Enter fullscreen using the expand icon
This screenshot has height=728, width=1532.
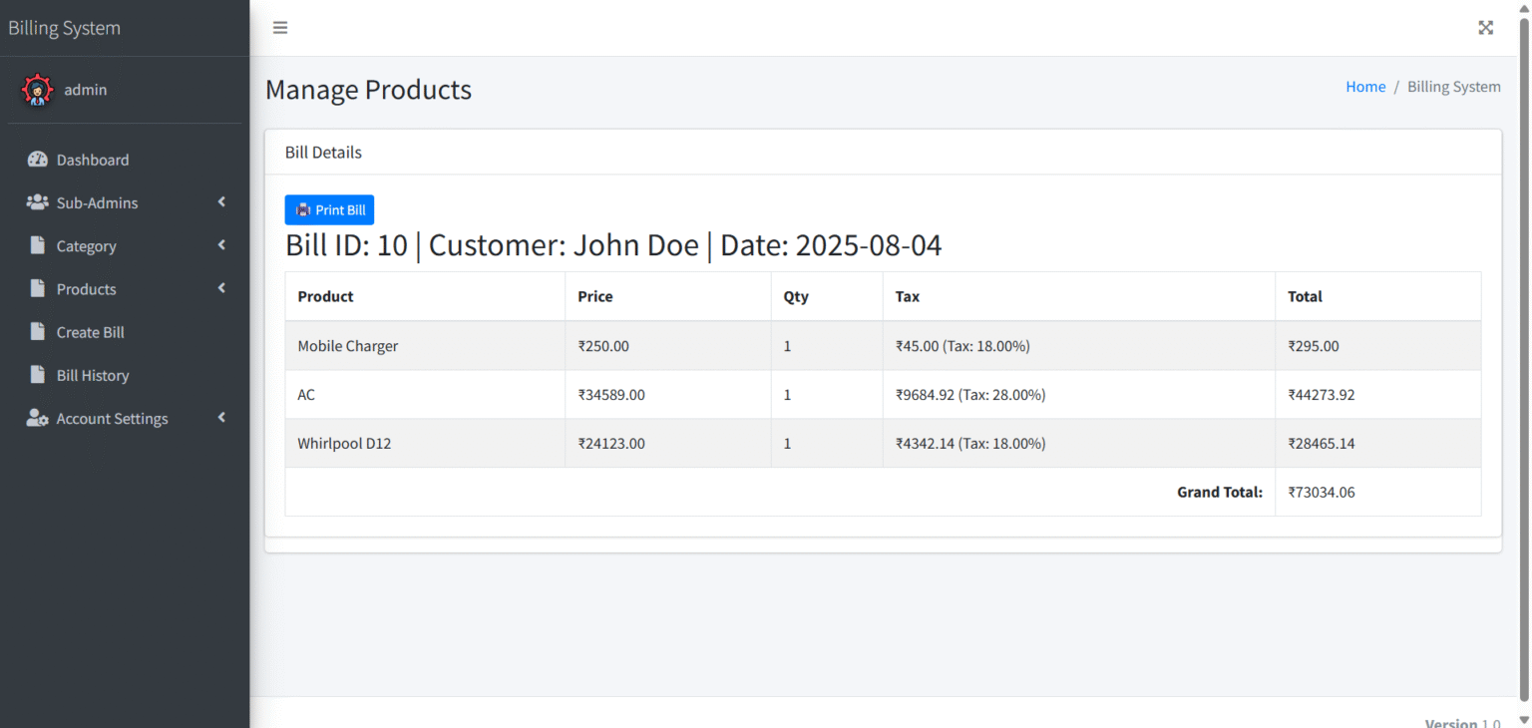[1485, 27]
